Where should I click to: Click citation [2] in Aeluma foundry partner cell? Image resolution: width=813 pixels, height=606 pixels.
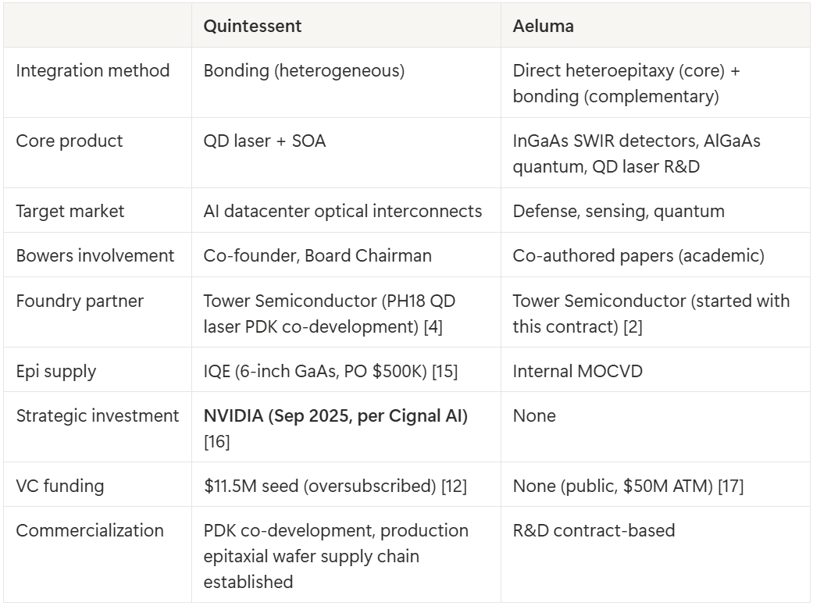[x=633, y=326]
